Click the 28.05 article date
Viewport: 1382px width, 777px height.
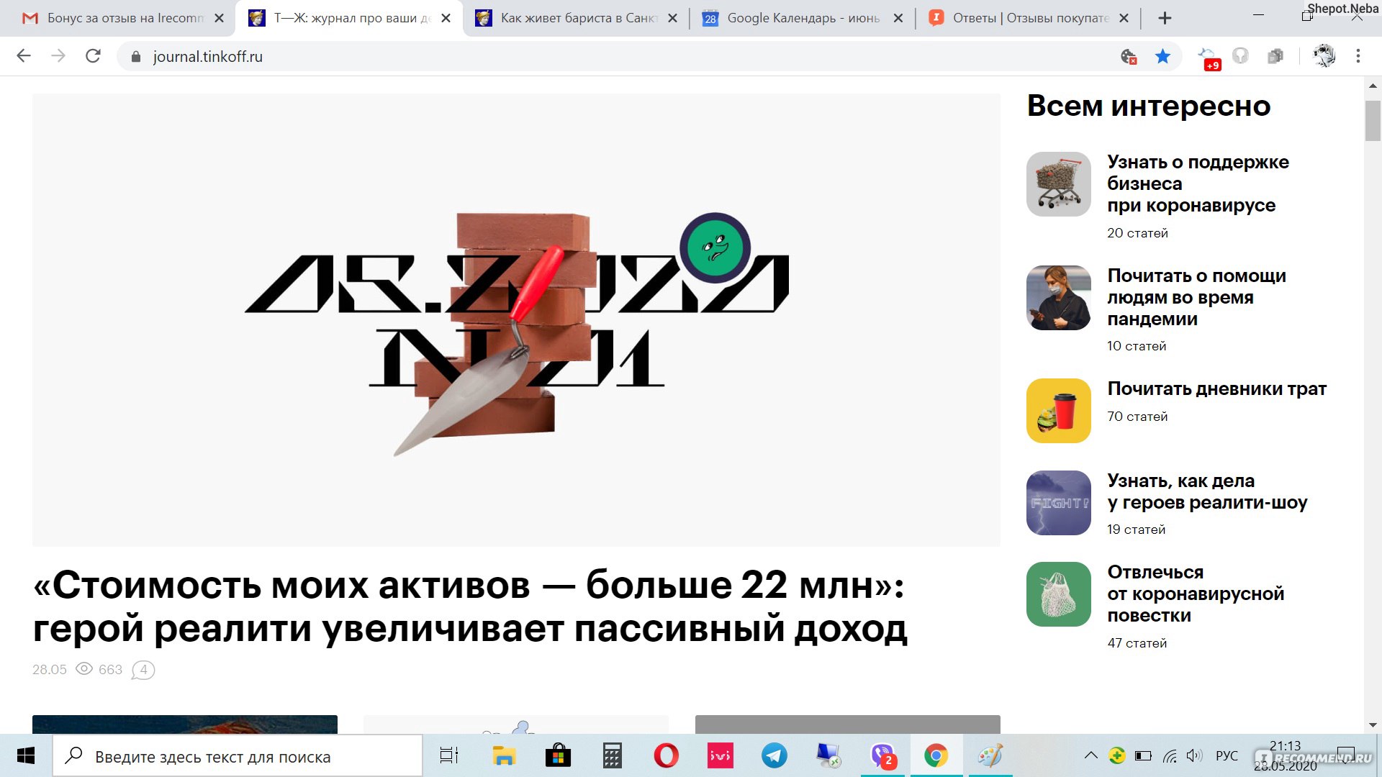click(x=49, y=670)
